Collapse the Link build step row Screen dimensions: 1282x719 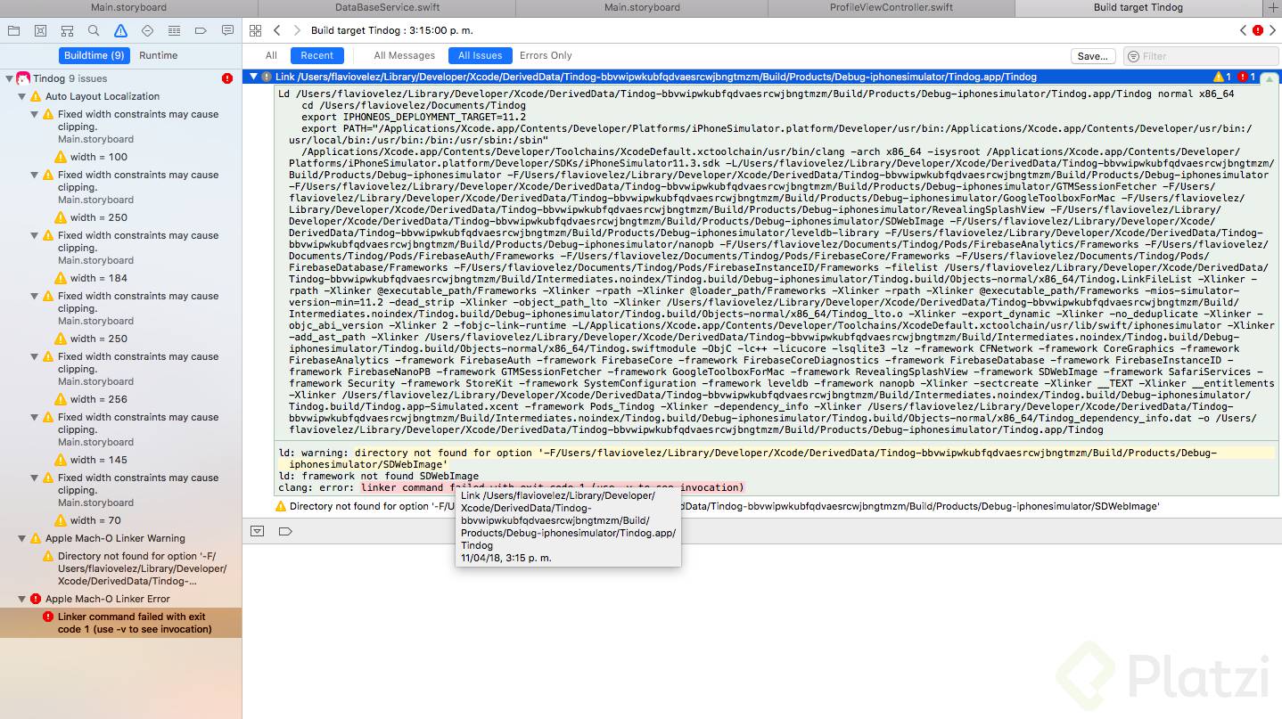click(x=253, y=78)
